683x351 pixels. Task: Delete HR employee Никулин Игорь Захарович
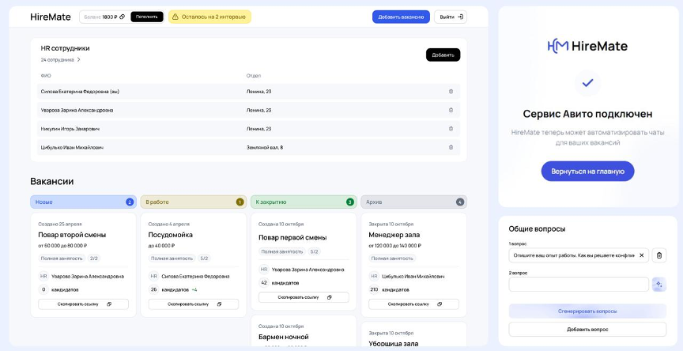451,129
